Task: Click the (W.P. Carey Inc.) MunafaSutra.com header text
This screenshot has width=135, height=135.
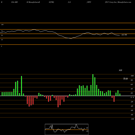Action: tap(118, 2)
